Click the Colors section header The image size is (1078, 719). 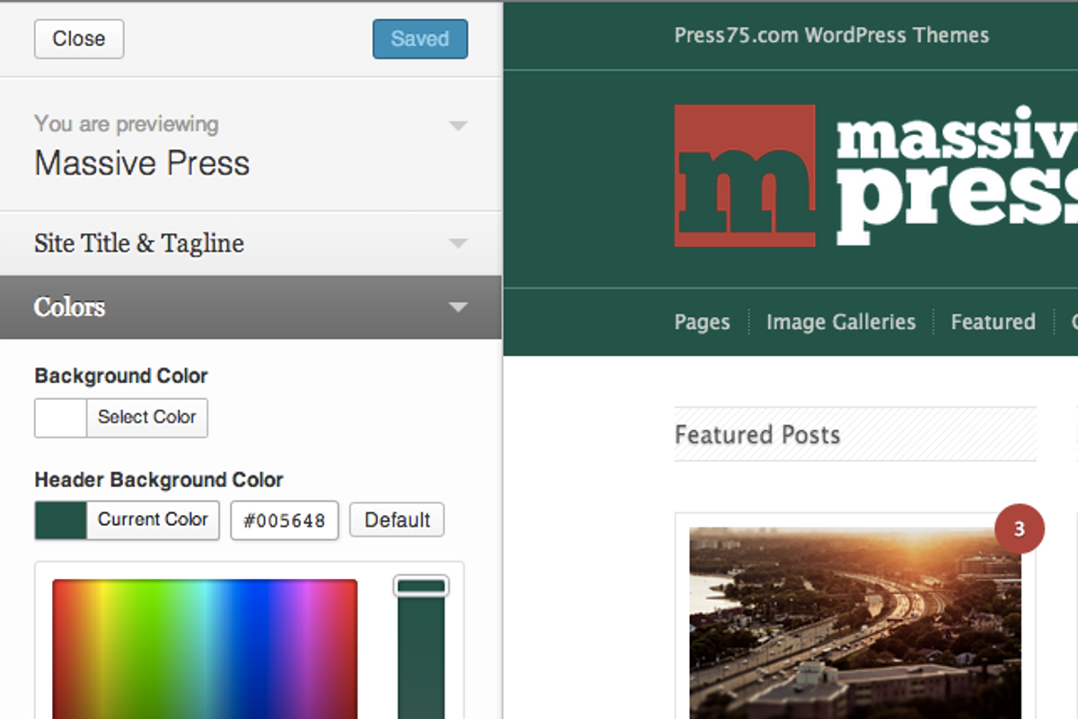click(x=251, y=307)
